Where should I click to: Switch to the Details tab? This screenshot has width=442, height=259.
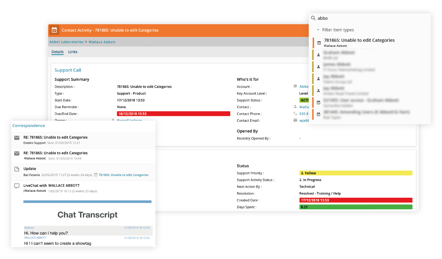[x=57, y=52]
